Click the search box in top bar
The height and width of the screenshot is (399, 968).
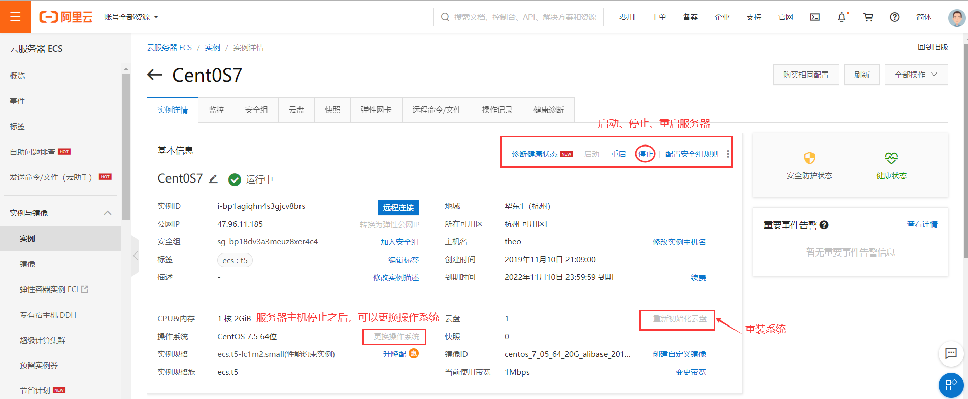(x=518, y=17)
